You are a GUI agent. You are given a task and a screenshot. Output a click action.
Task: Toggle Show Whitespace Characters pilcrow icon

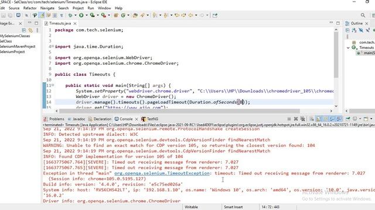tap(62, 15)
